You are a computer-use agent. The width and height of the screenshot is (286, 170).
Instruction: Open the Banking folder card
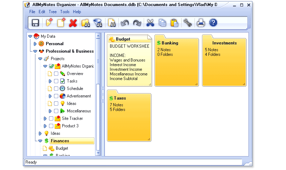click(x=177, y=60)
